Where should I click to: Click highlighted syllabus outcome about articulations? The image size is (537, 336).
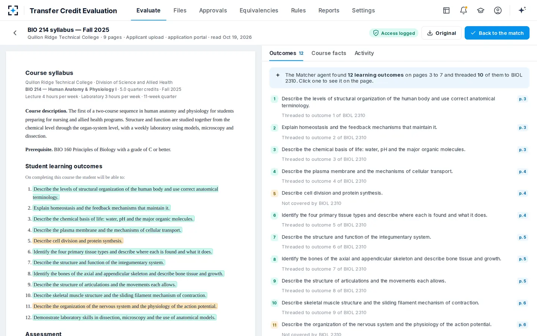[x=104, y=284]
